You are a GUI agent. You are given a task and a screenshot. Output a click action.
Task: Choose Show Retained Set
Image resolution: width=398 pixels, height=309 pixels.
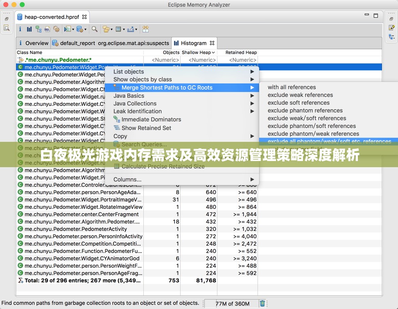(182, 128)
